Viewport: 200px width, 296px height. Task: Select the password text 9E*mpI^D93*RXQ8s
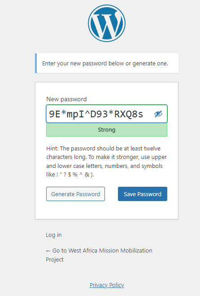tap(96, 114)
